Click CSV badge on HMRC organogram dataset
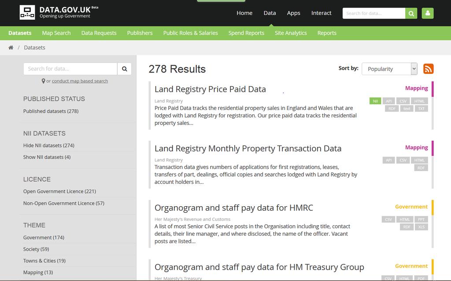451x281 pixels. click(x=388, y=219)
